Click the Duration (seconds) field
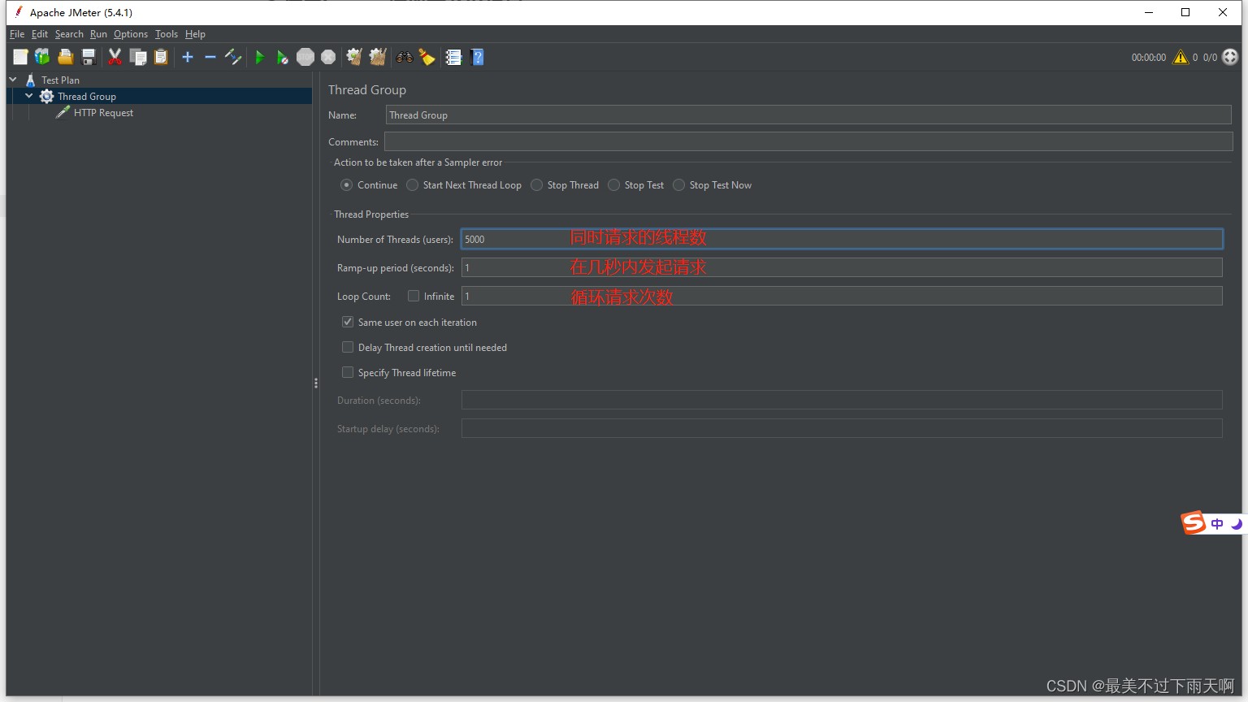The height and width of the screenshot is (702, 1248). [842, 400]
